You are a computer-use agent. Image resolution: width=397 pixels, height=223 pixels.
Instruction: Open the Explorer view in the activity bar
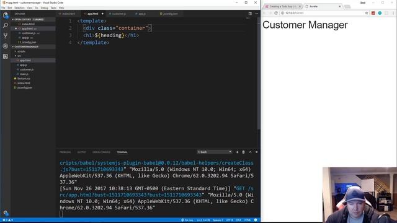click(x=6, y=15)
